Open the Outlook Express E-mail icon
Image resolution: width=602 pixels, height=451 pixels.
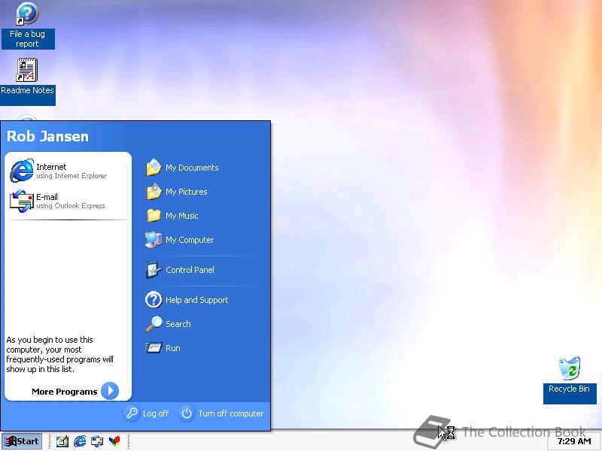(22, 201)
